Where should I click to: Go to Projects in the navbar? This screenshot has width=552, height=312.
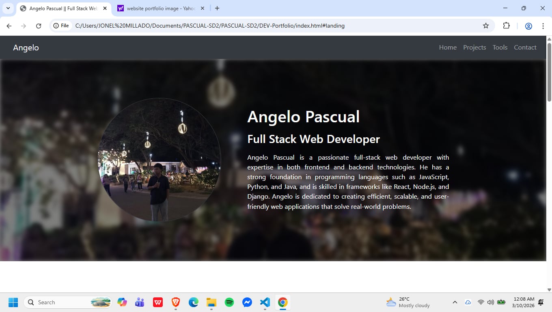point(474,48)
